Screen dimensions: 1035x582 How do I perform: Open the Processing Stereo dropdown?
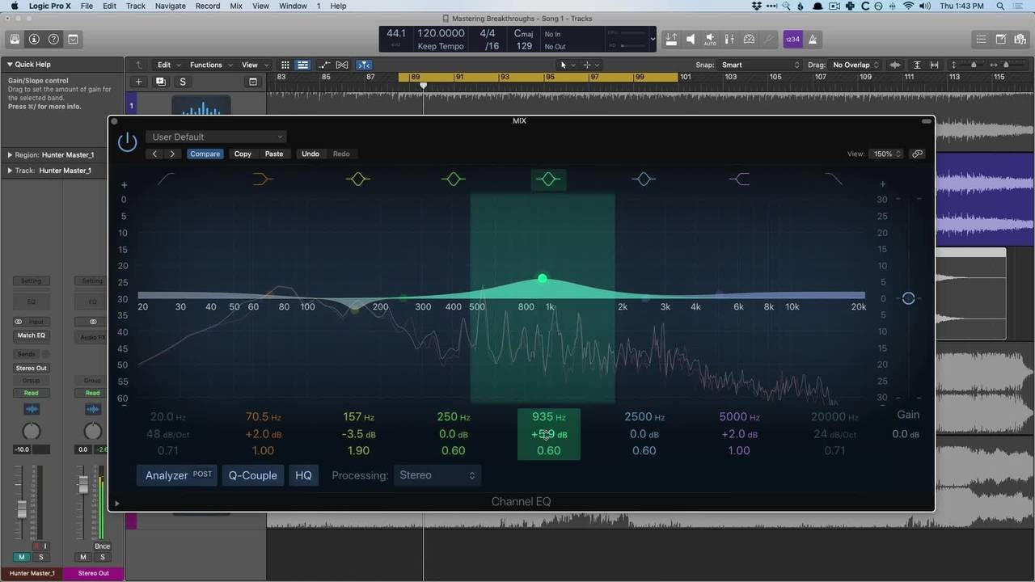click(437, 475)
